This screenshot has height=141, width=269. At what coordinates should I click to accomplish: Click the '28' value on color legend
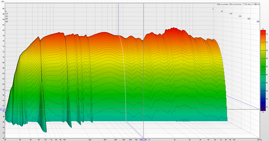tap(267, 99)
